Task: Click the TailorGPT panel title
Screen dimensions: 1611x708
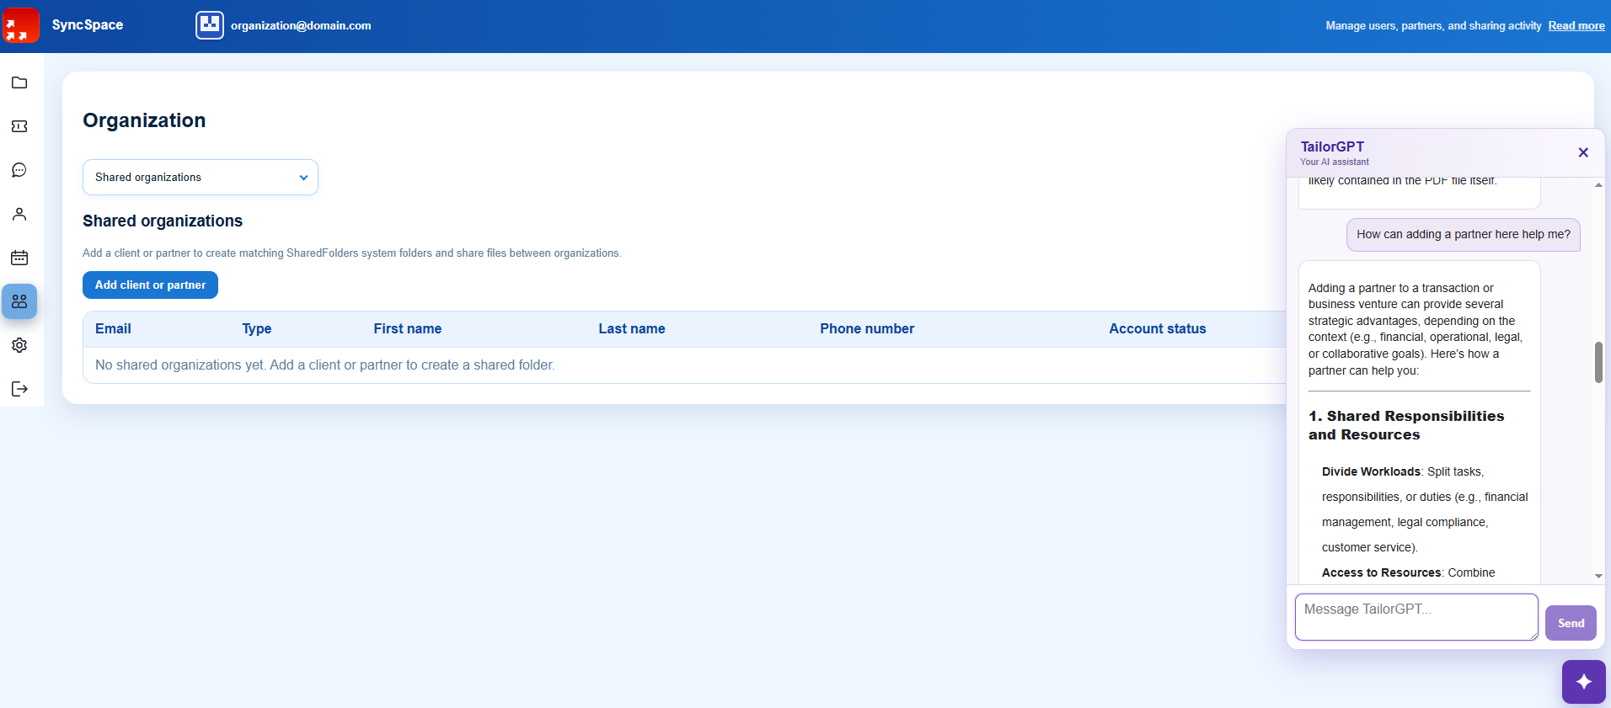Action: (x=1332, y=146)
